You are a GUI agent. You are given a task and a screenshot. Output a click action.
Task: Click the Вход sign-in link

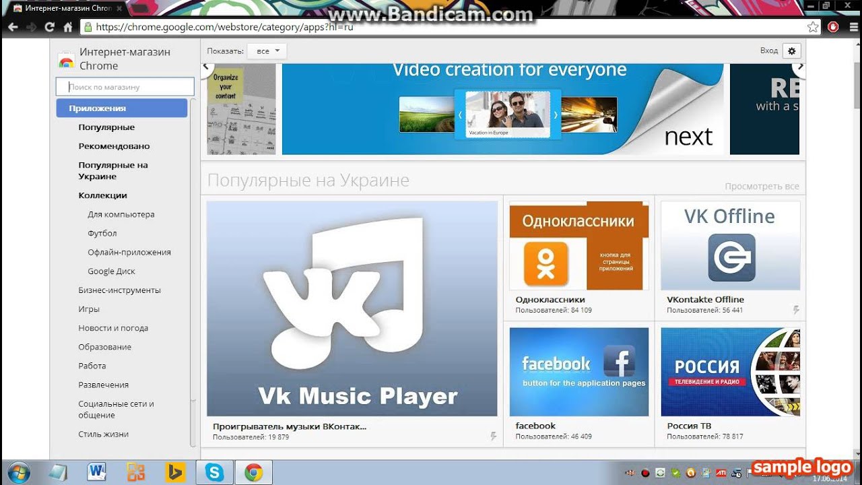click(769, 51)
